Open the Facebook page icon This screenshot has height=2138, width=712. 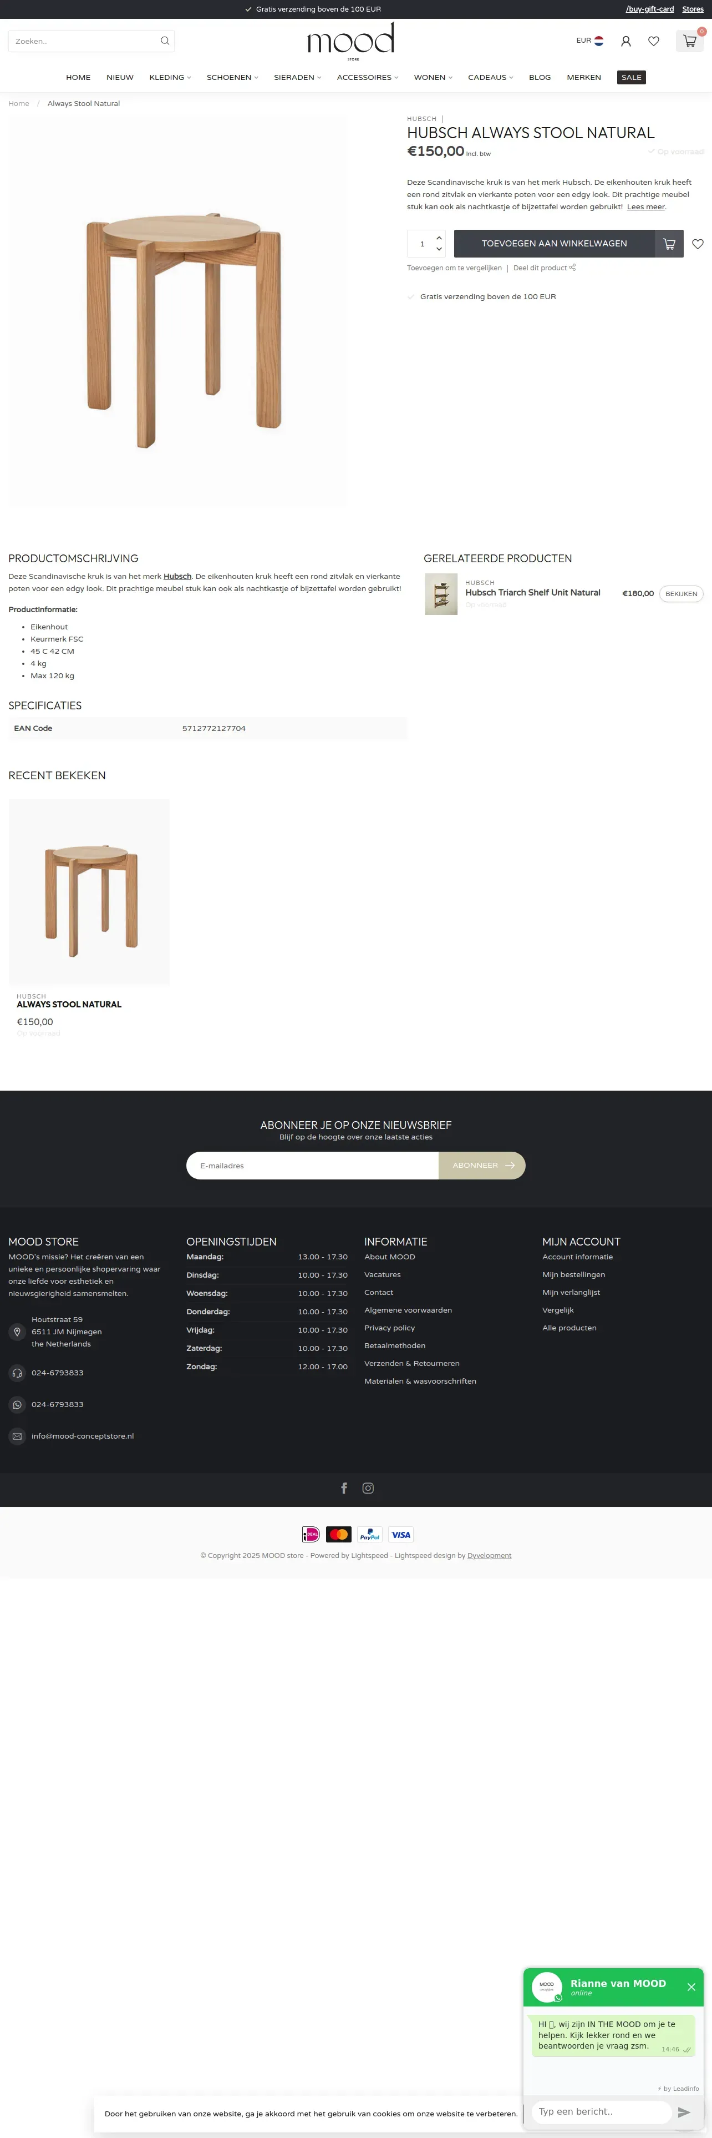point(344,1488)
